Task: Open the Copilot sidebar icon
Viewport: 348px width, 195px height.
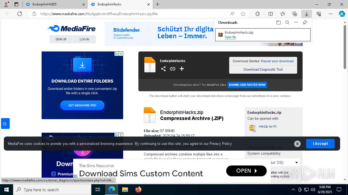Action: point(342,14)
